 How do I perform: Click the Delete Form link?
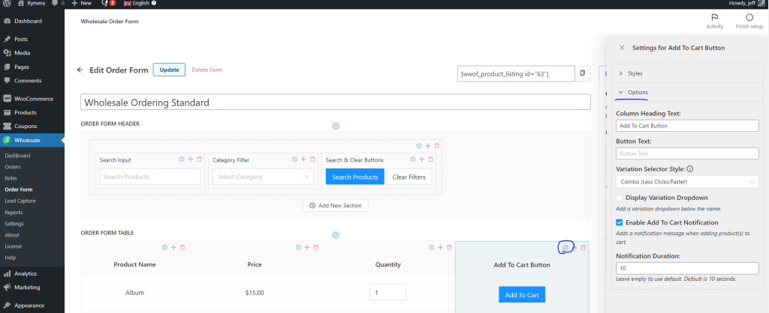click(207, 70)
